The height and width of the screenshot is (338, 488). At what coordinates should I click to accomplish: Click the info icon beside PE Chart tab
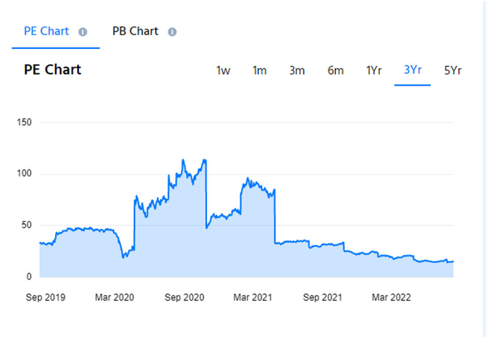[x=83, y=32]
